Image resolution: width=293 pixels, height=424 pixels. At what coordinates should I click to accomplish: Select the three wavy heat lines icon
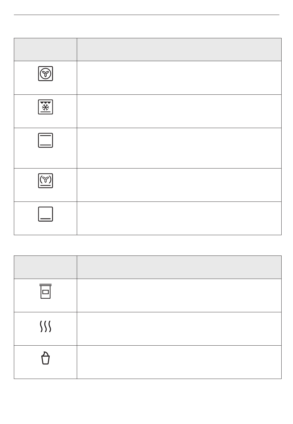point(46,326)
